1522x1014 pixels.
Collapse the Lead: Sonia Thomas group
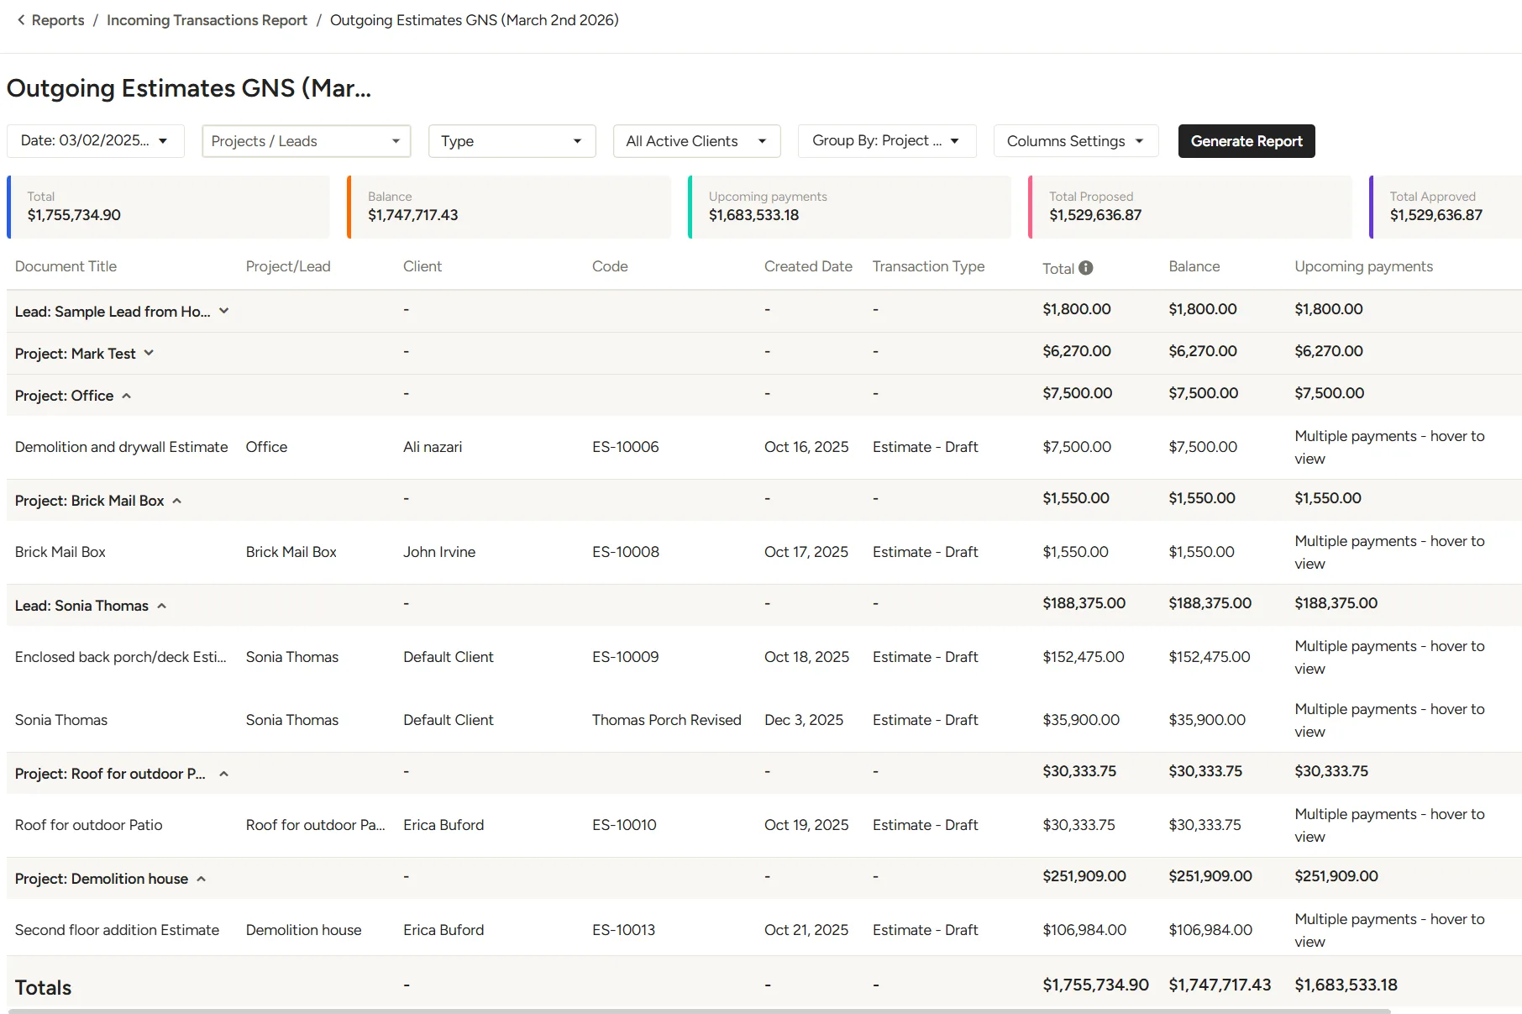(161, 606)
